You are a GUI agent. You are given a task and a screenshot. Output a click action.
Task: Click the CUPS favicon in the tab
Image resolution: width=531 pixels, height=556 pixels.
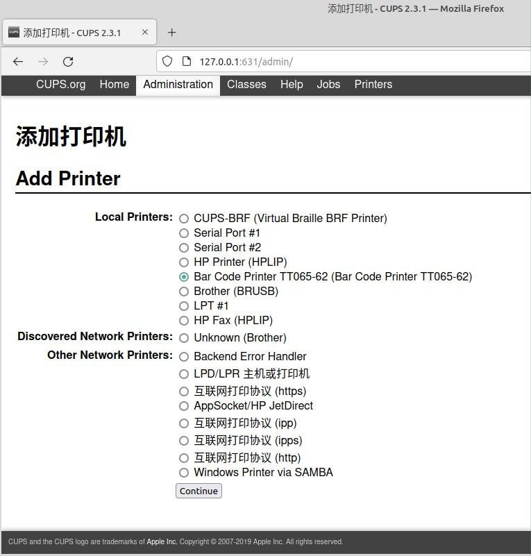tap(14, 32)
